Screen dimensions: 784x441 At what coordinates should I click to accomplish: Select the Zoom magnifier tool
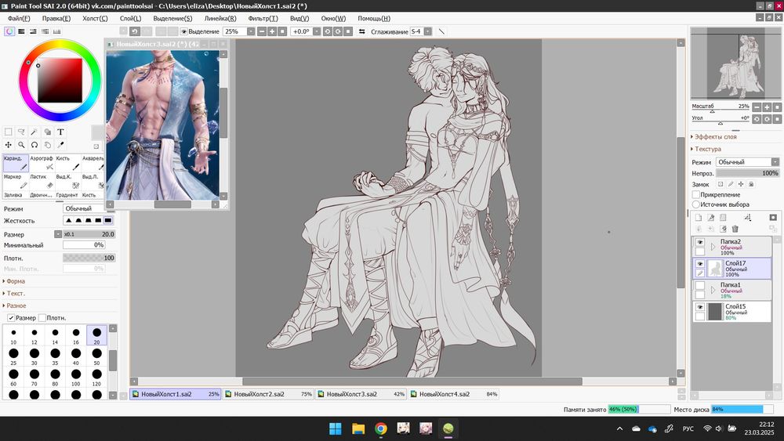click(21, 145)
